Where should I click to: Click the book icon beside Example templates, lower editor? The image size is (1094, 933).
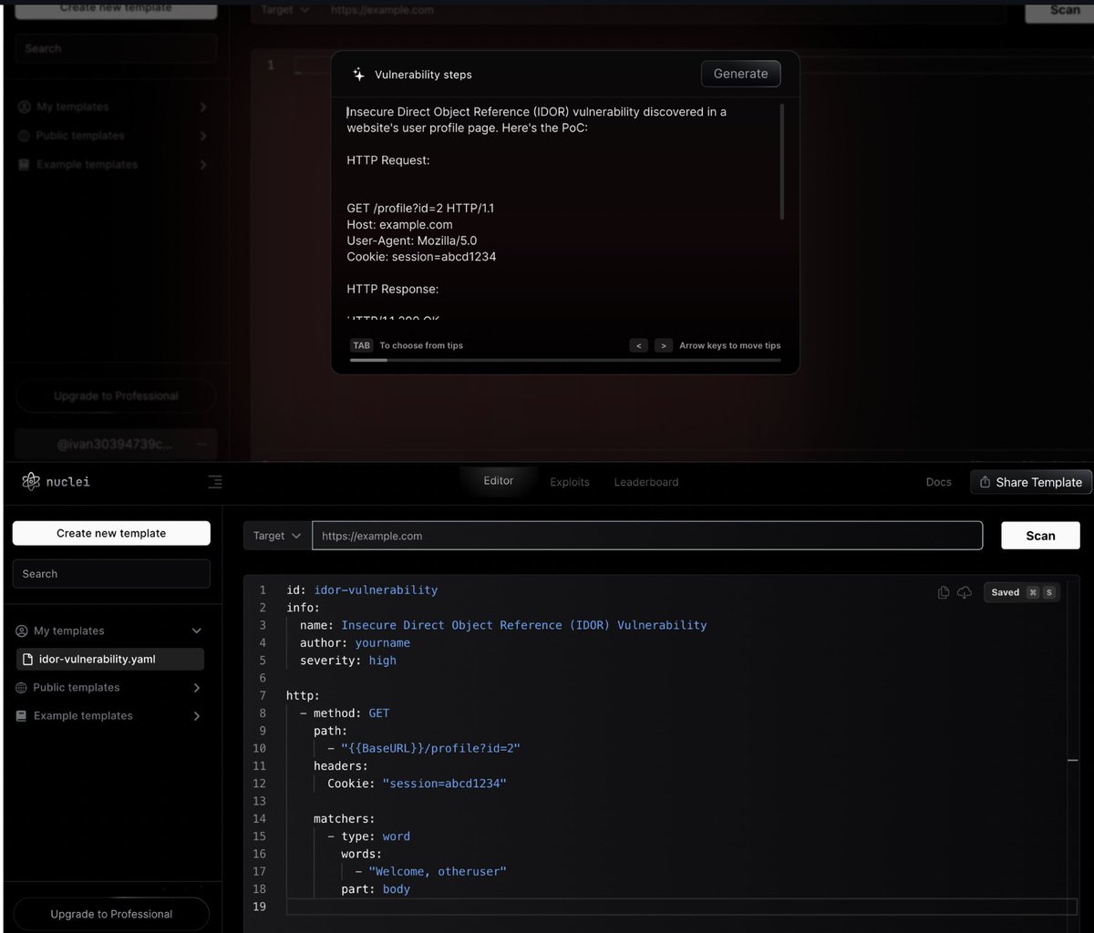point(22,715)
